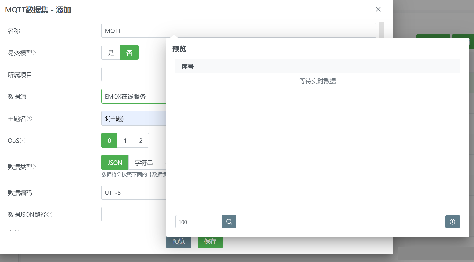The image size is (474, 262).
Task: Click the search magnifier button in preview
Action: tap(229, 222)
